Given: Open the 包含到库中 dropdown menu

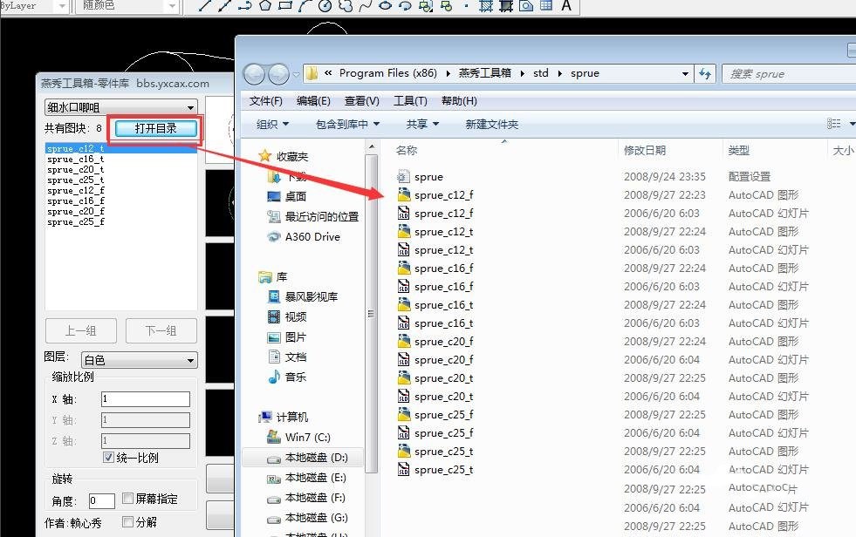Looking at the screenshot, I should (347, 125).
